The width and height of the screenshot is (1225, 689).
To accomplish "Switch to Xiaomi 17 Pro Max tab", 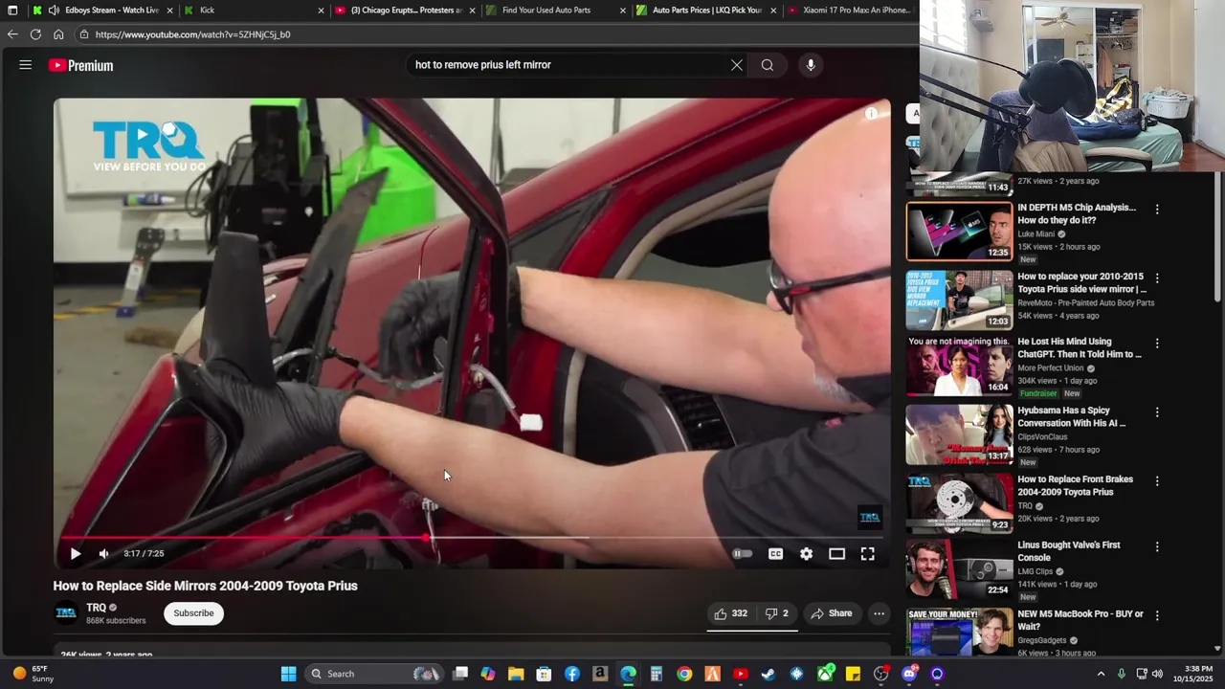I will tap(852, 11).
